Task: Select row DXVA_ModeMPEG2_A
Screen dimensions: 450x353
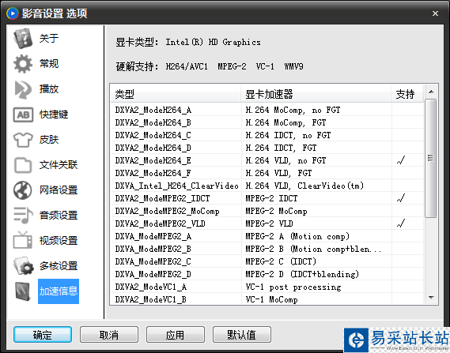Action: [x=267, y=236]
